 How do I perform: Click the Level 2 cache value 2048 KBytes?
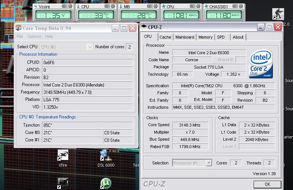pyautogui.click(x=257, y=140)
